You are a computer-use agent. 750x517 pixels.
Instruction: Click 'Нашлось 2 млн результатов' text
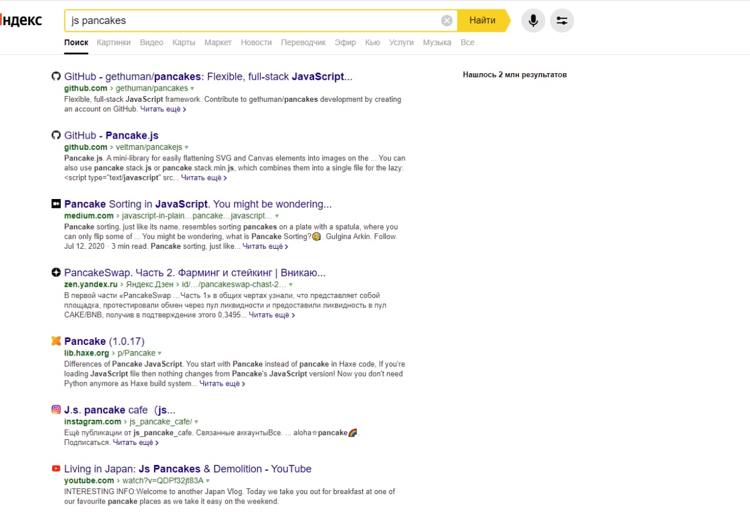click(514, 75)
